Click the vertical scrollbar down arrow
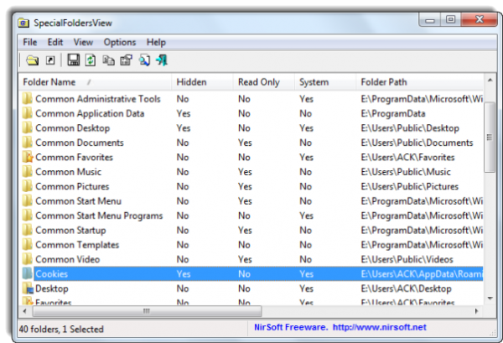 point(490,298)
